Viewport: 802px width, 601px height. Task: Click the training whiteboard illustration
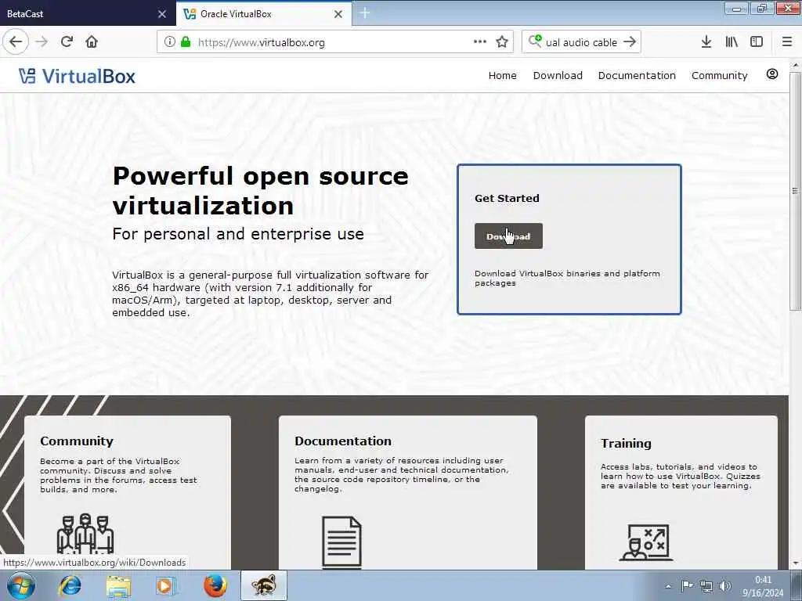point(646,542)
